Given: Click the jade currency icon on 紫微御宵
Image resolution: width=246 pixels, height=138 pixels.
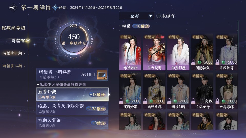Looking at the screenshot, I should tap(223, 62).
